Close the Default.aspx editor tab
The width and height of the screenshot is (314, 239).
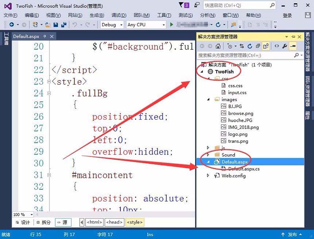(x=52, y=36)
